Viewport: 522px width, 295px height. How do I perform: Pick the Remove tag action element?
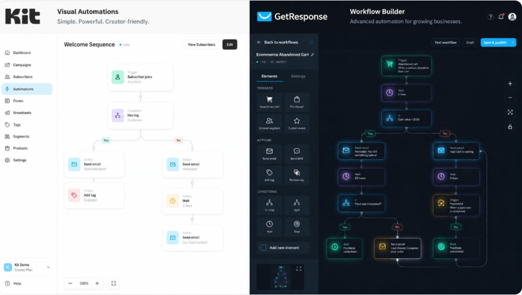(297, 175)
